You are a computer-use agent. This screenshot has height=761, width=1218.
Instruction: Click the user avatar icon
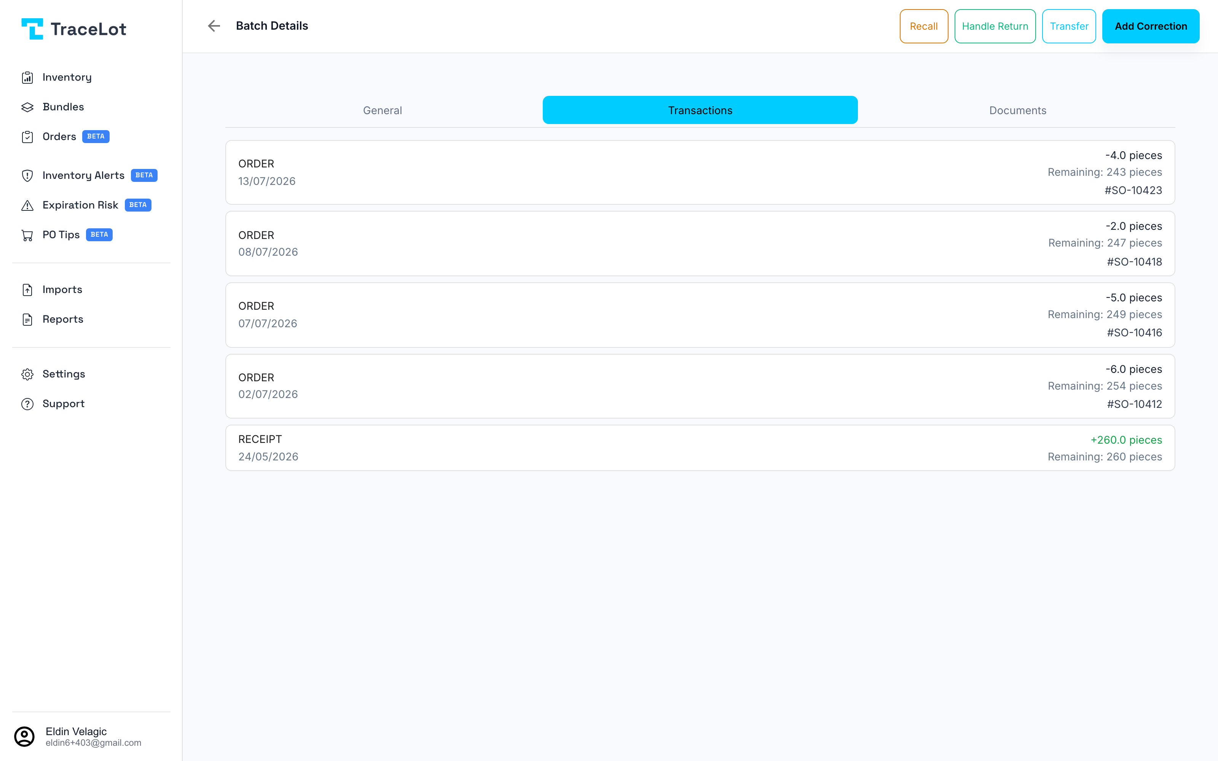[x=24, y=736]
